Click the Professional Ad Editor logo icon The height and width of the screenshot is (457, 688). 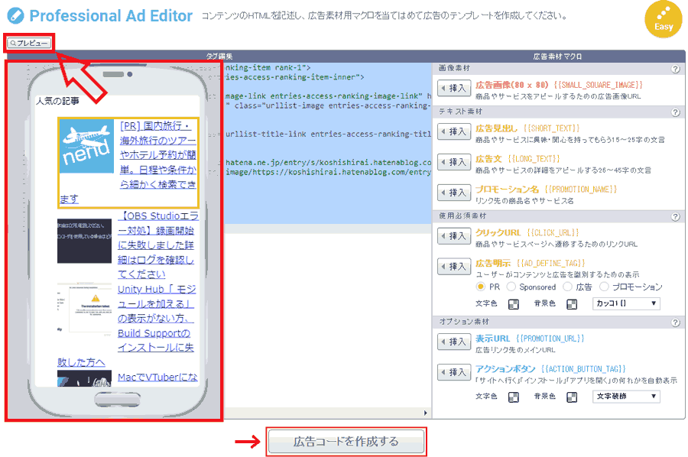click(16, 16)
